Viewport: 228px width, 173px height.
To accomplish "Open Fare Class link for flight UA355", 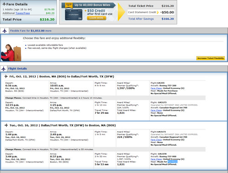I will pos(156,88).
